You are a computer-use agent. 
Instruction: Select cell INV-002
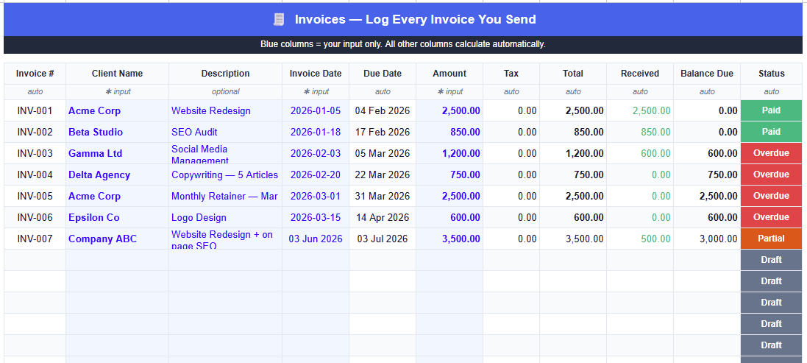(x=35, y=133)
